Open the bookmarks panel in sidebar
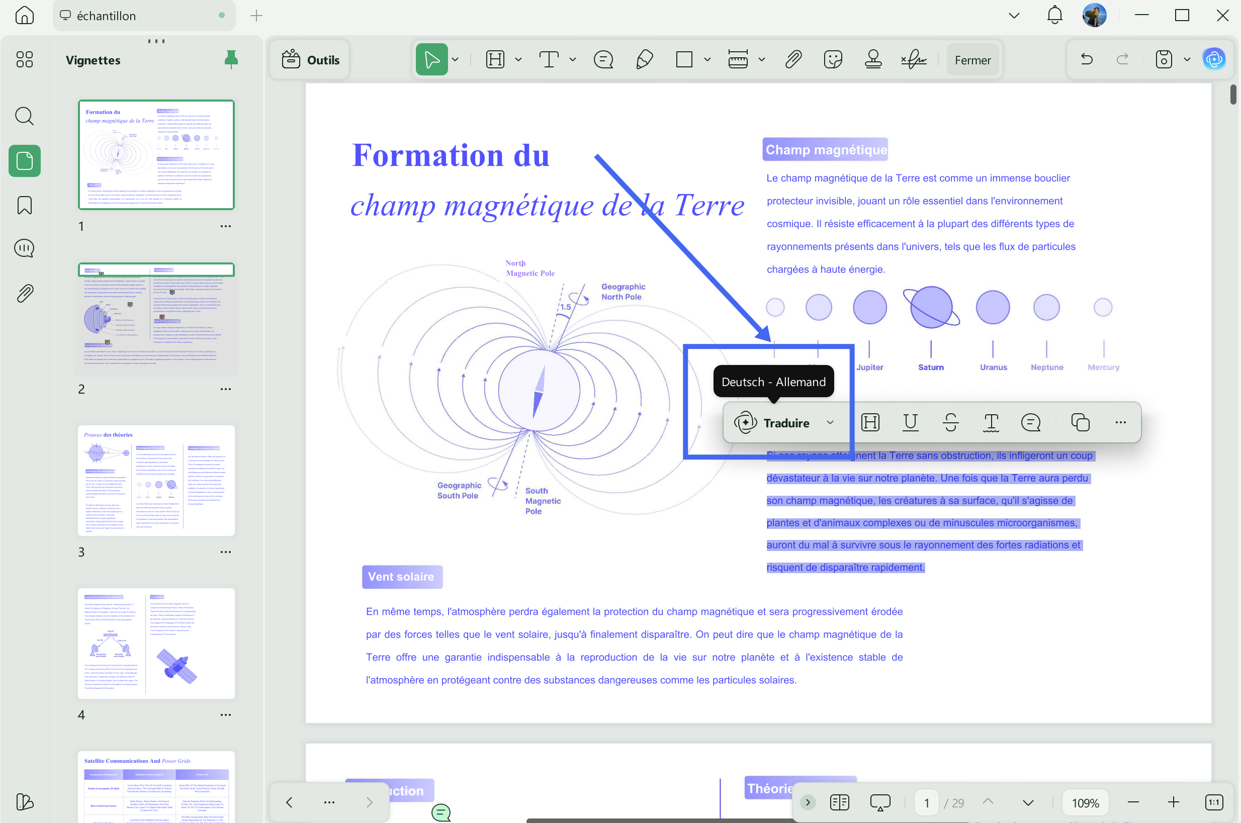The image size is (1241, 823). 24,205
